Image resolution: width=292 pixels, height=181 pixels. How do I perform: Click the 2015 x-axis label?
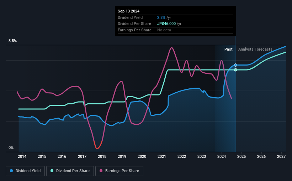42,156
